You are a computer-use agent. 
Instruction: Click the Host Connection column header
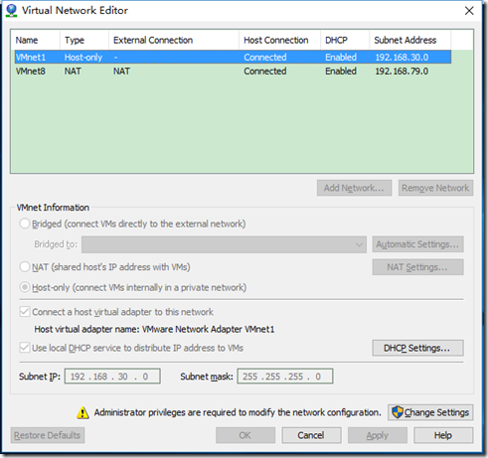tap(279, 40)
